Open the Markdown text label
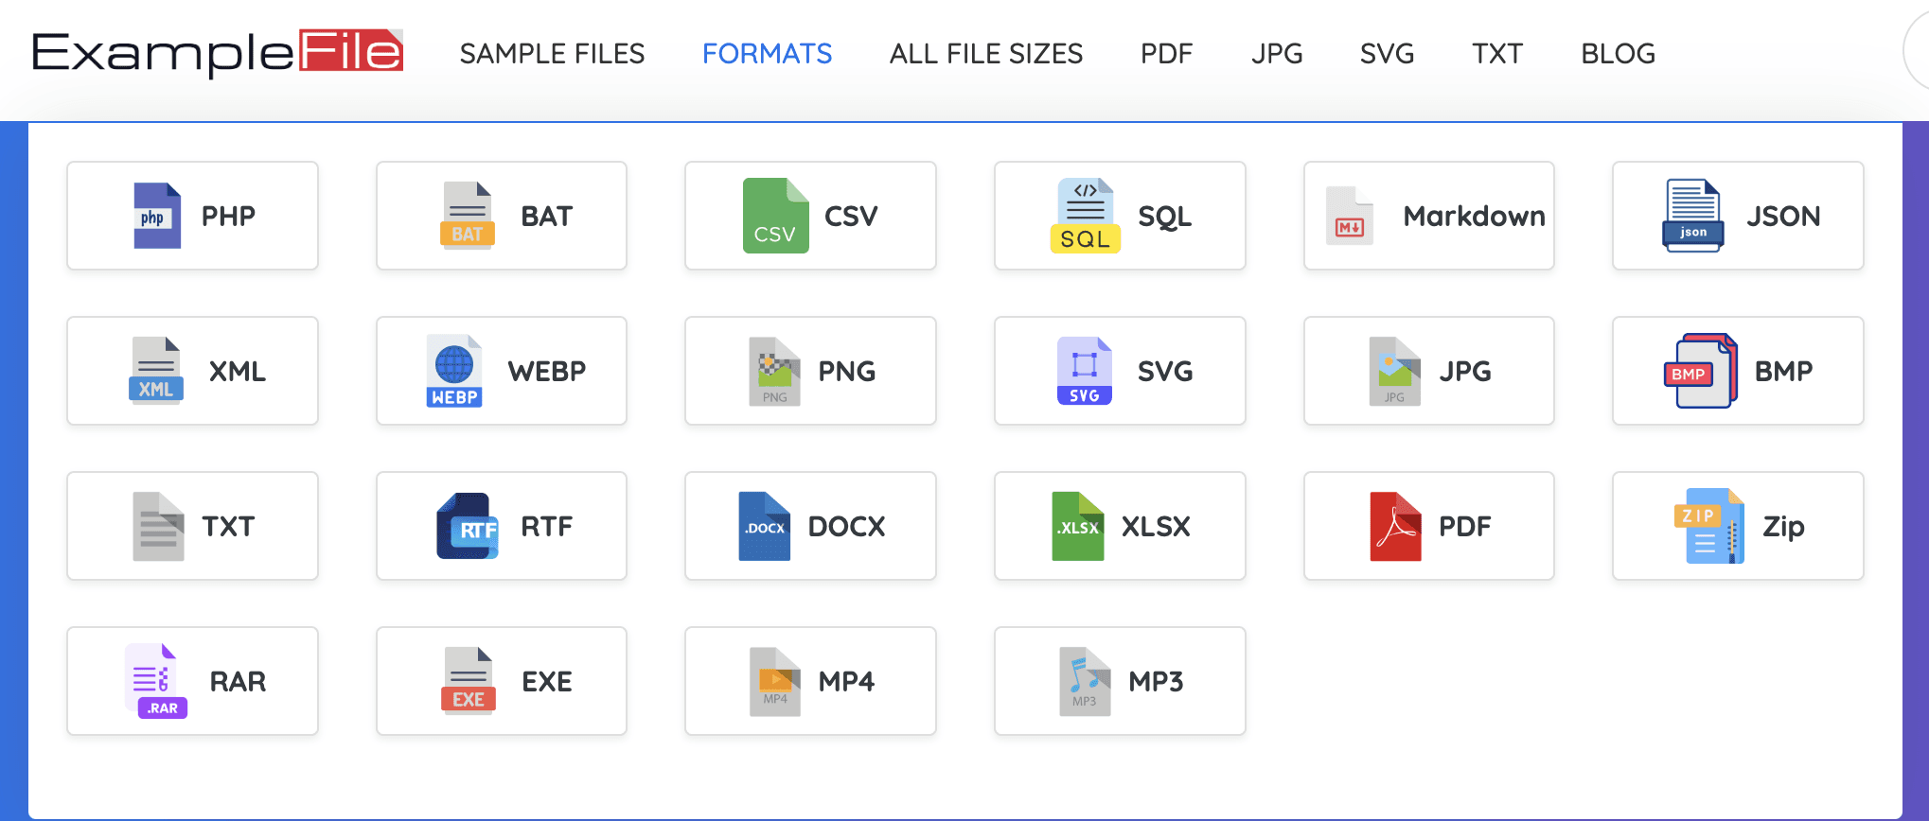The image size is (1929, 821). click(x=1474, y=216)
